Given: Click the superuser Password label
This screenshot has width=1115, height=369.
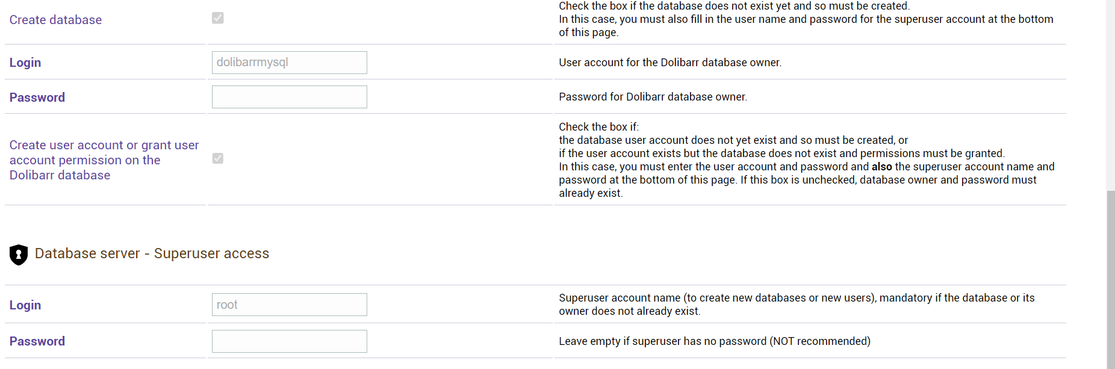Looking at the screenshot, I should coord(37,341).
